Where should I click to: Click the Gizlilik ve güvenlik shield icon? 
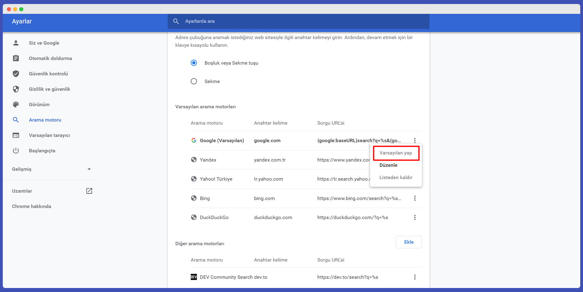tap(16, 89)
